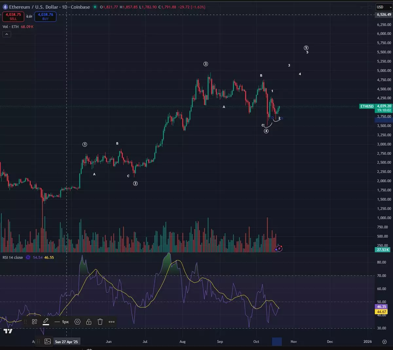Delete the drawing with the trash icon
The height and width of the screenshot is (350, 393).
tap(100, 322)
